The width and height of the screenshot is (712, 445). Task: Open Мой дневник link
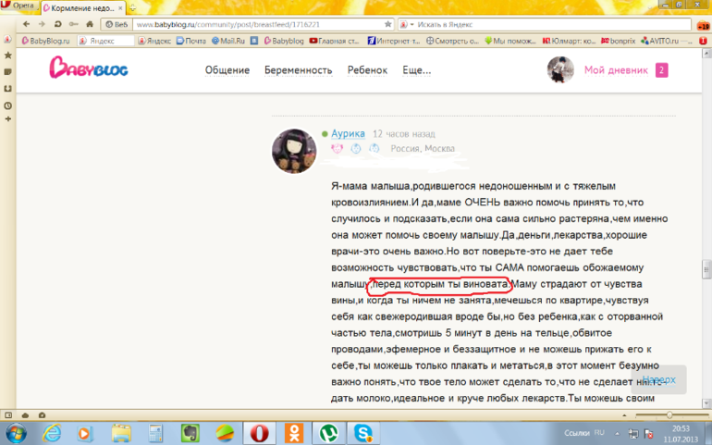pyautogui.click(x=616, y=70)
